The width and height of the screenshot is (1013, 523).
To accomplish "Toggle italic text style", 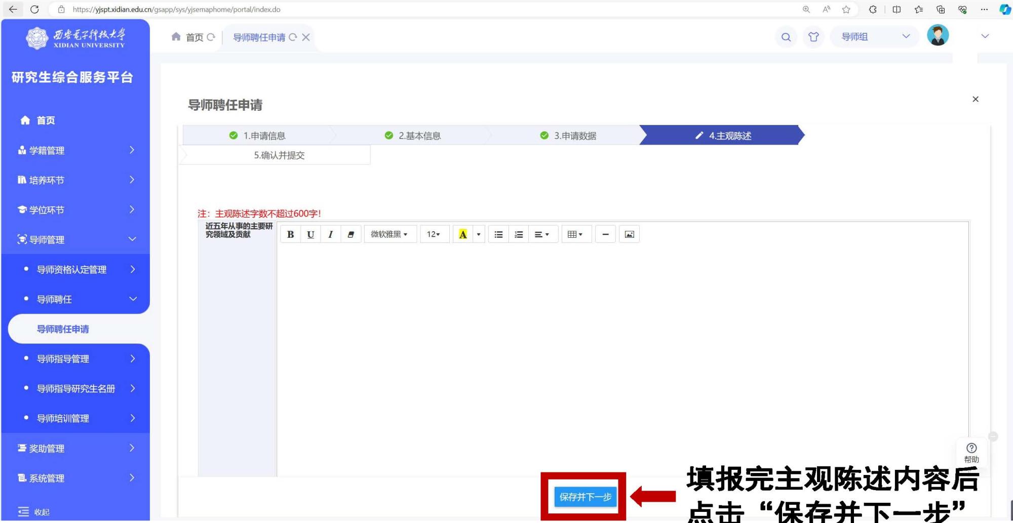I will tap(330, 234).
